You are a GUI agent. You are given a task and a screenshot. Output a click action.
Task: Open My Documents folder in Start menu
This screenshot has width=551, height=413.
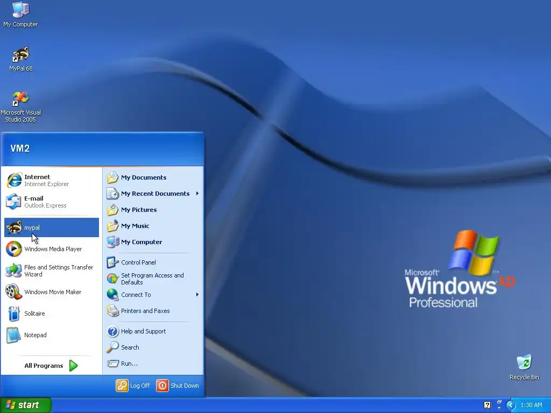click(153, 177)
